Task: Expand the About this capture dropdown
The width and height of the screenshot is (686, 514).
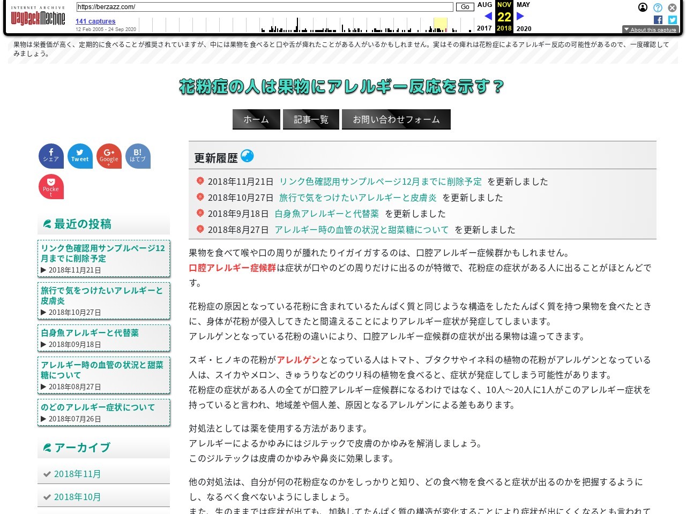Action: click(x=650, y=29)
